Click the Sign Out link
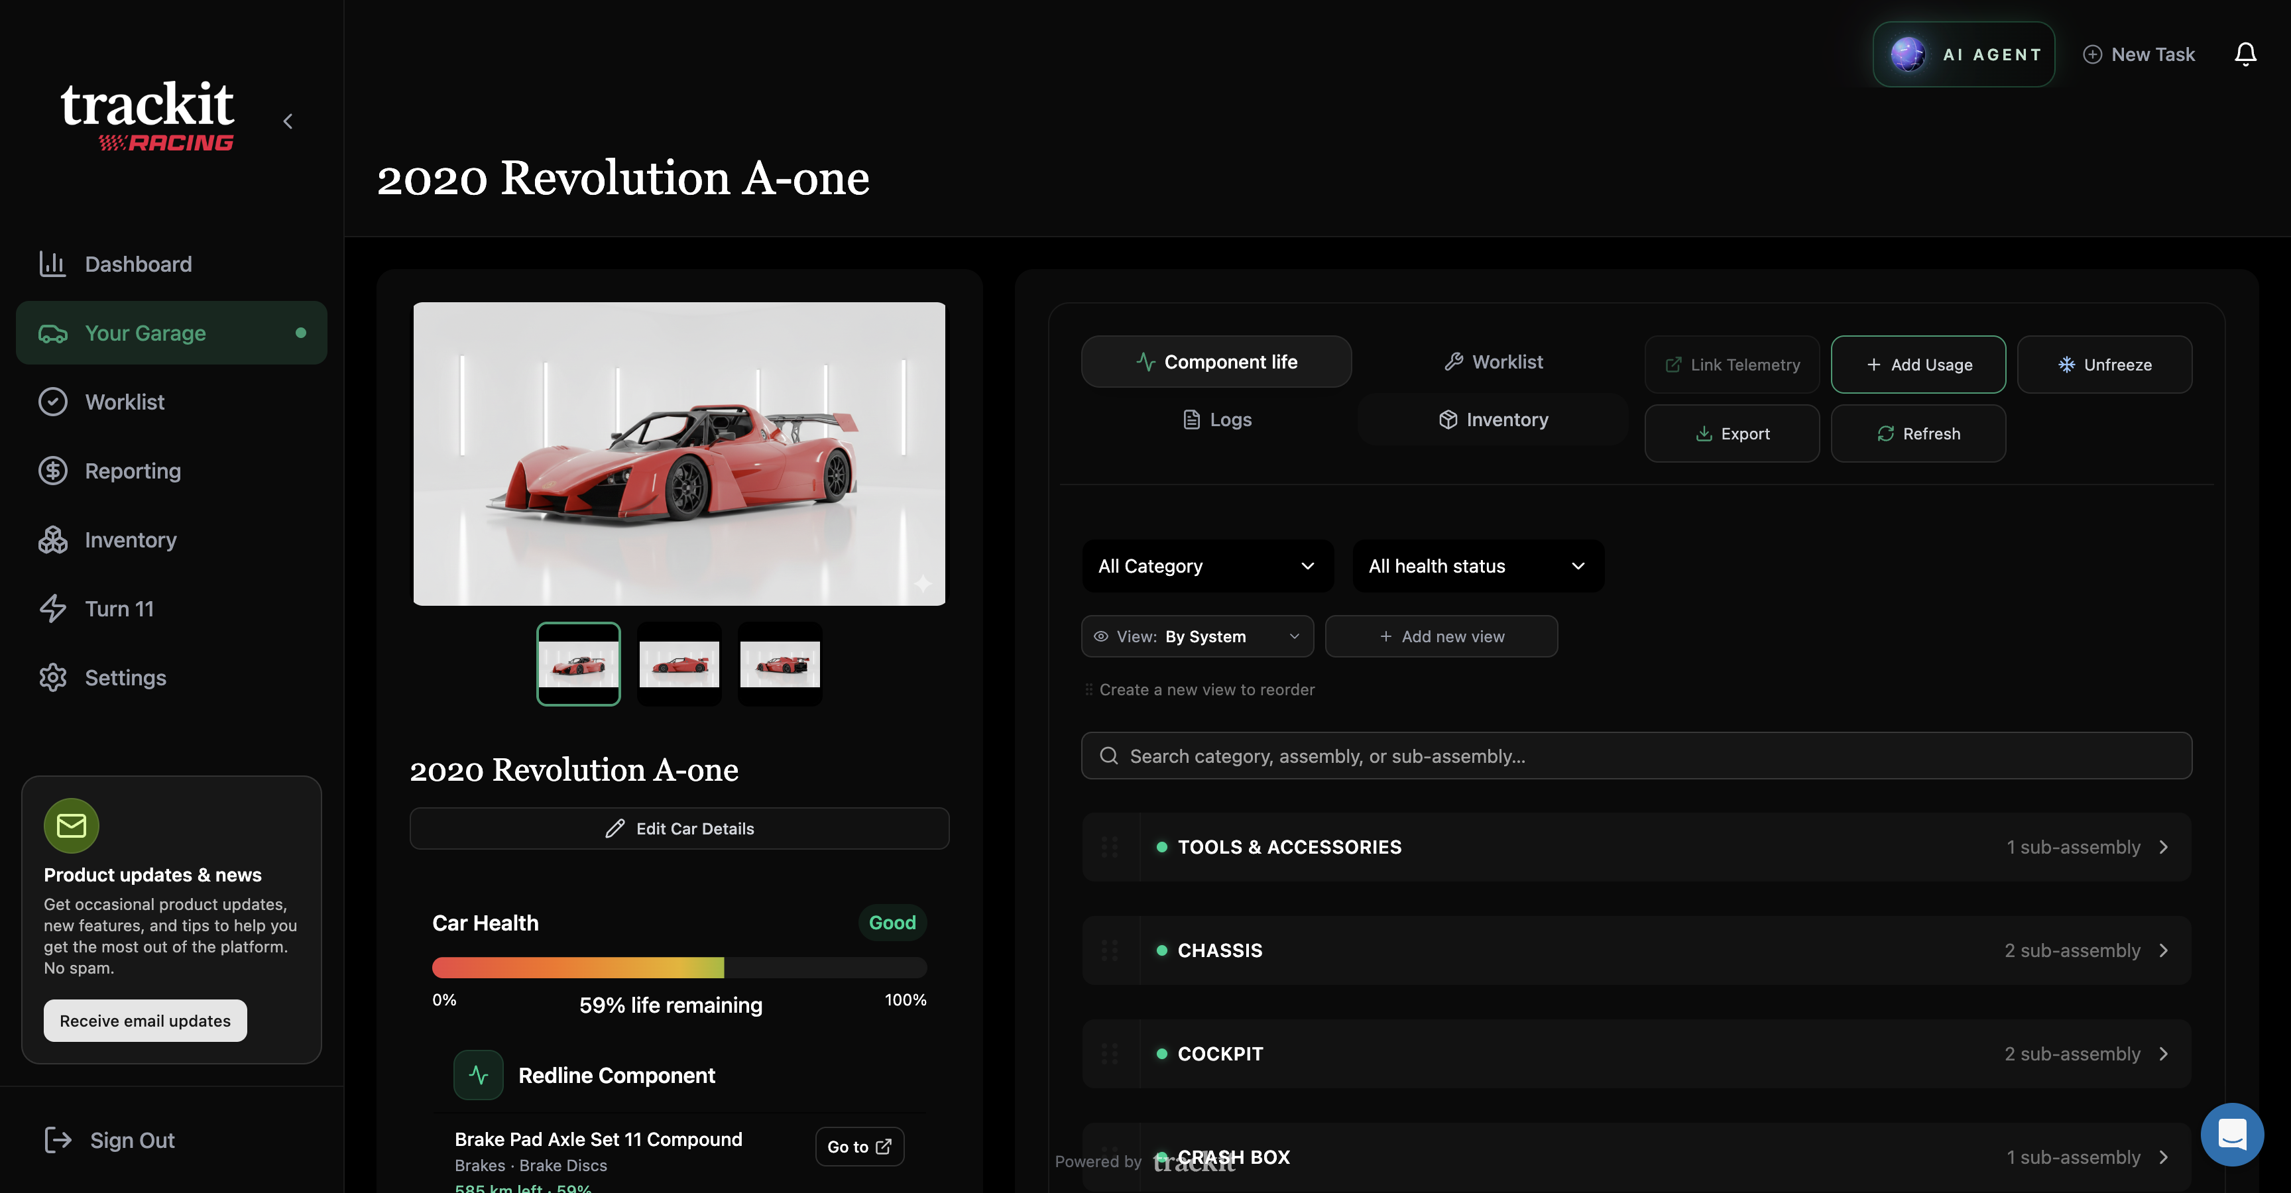Viewport: 2291px width, 1193px height. (109, 1140)
